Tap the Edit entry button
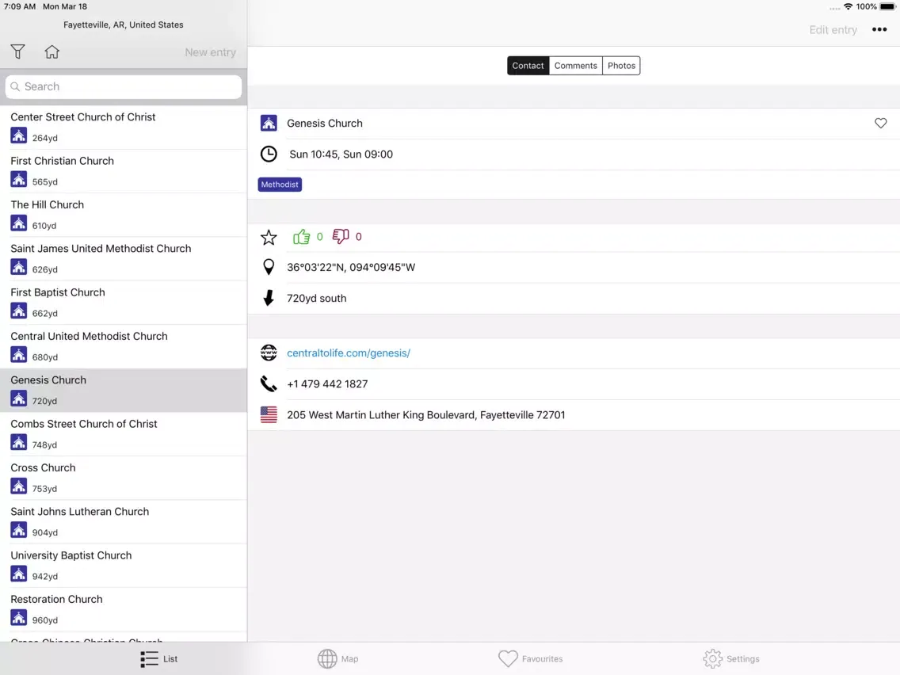900x675 pixels. [833, 30]
